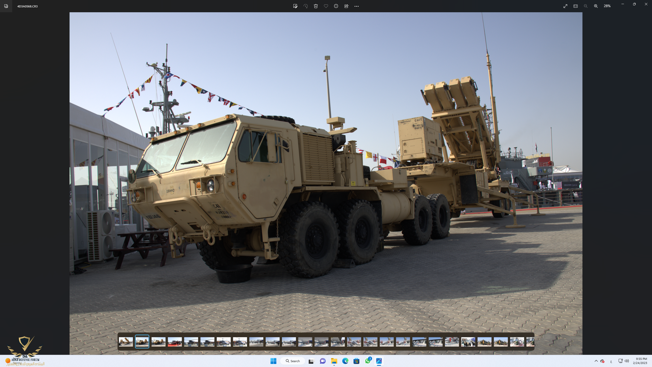Click the file name 4D3A0568.CR3
This screenshot has width=652, height=367.
28,6
